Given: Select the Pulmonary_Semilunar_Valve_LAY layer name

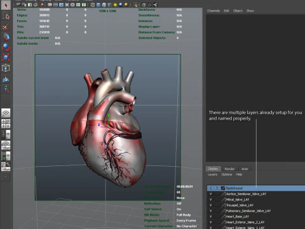Looking at the screenshot, I should click(x=248, y=211).
